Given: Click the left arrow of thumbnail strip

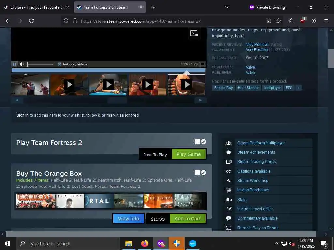Looking at the screenshot, I should pos(17,100).
